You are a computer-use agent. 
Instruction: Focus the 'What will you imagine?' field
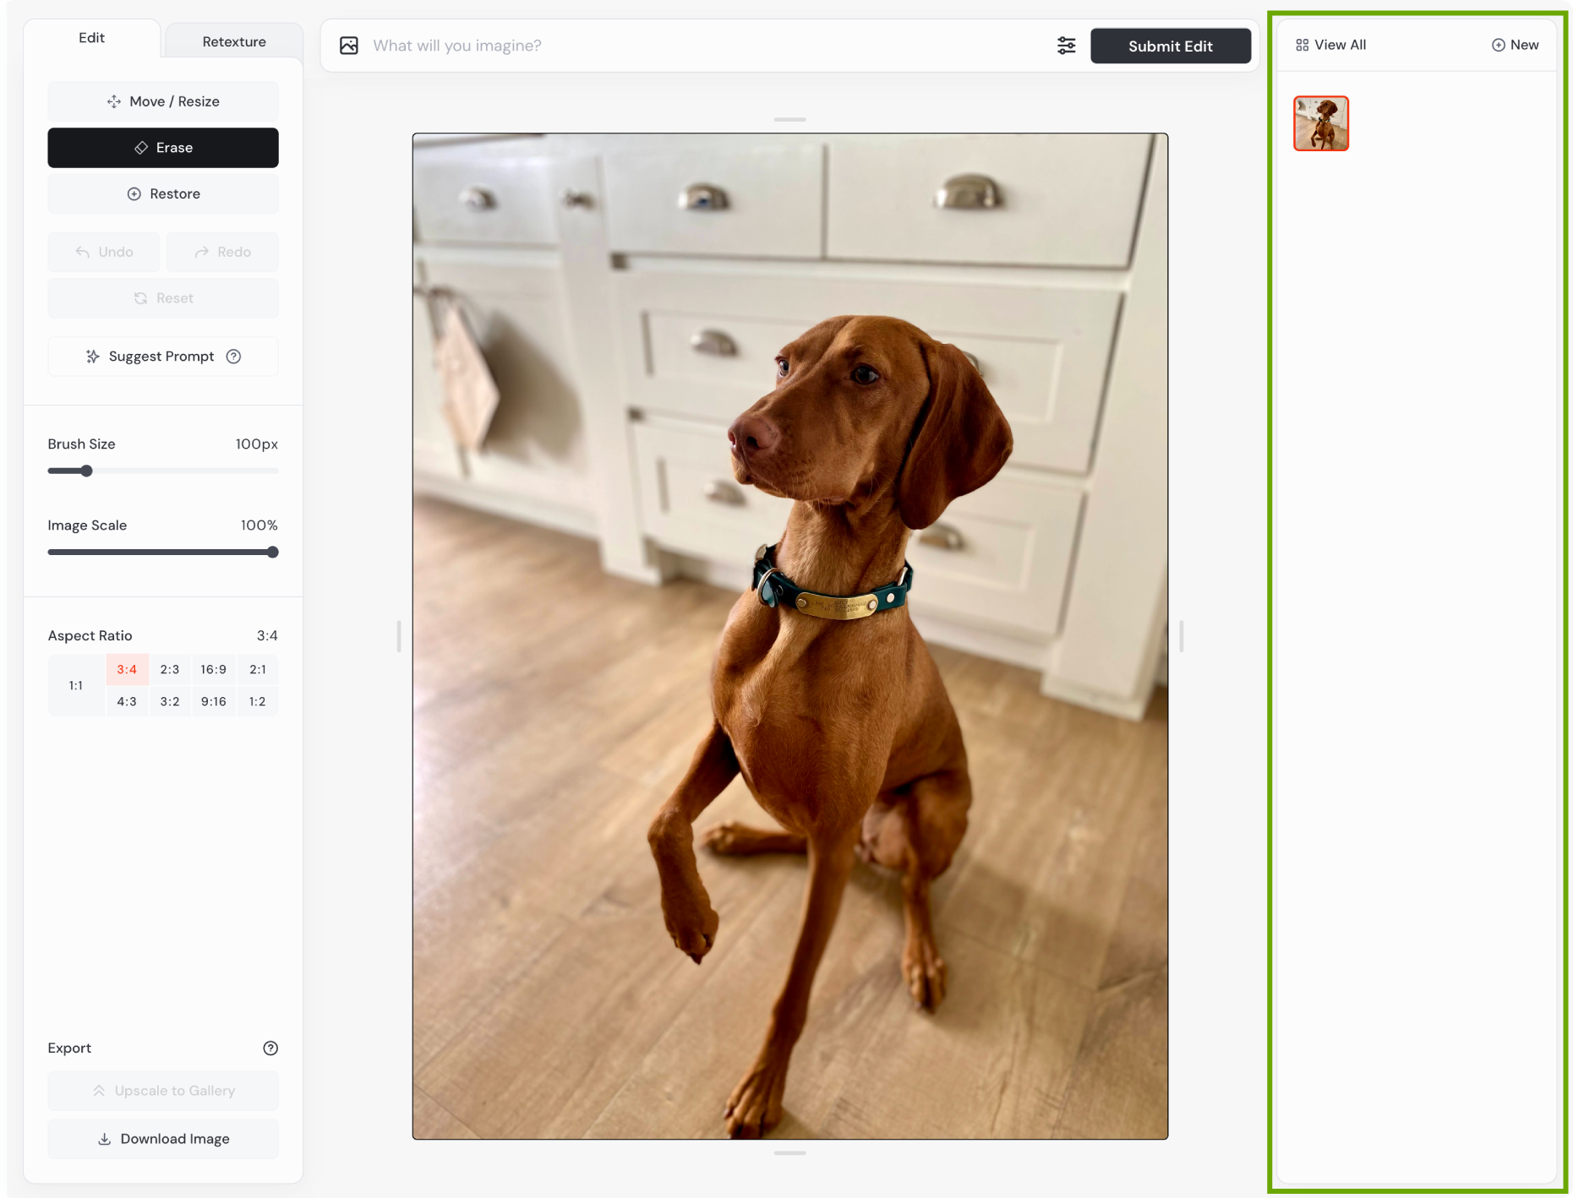(x=702, y=46)
